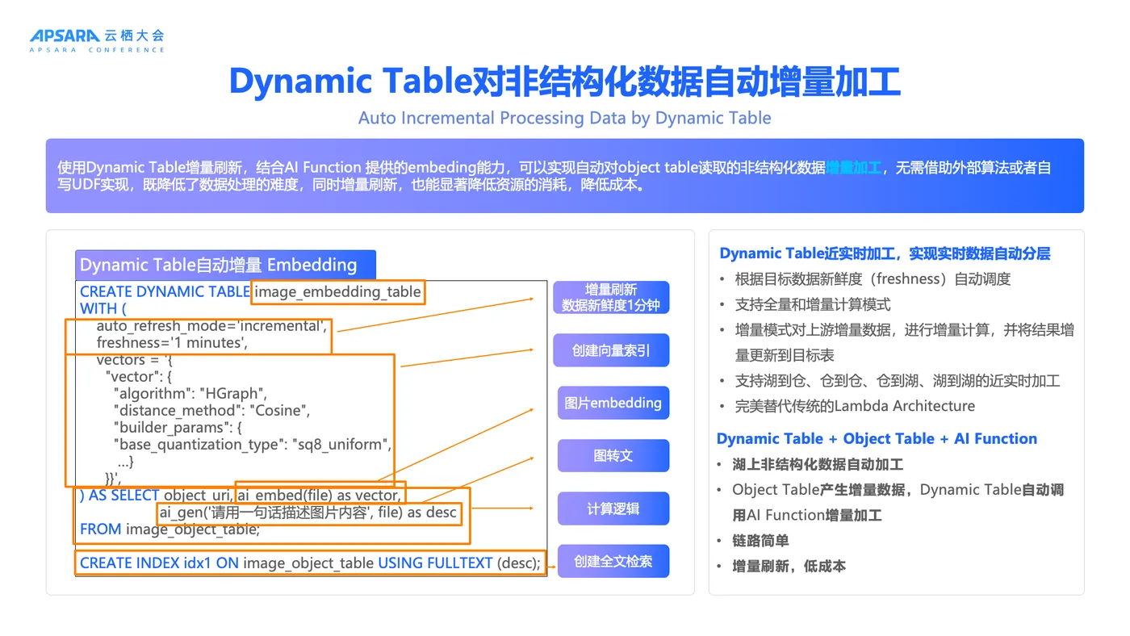Click the '创建全文检索' label box
This screenshot has height=636, width=1130.
613,561
